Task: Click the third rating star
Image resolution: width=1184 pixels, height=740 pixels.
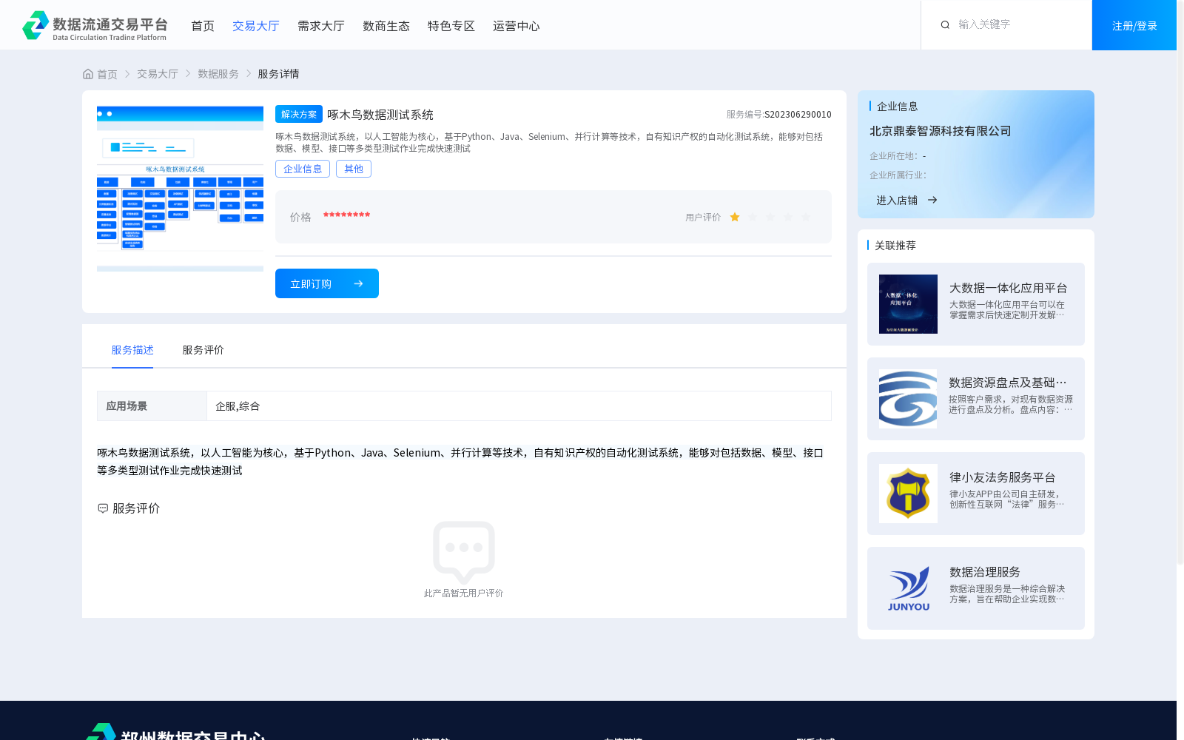Action: (x=770, y=217)
